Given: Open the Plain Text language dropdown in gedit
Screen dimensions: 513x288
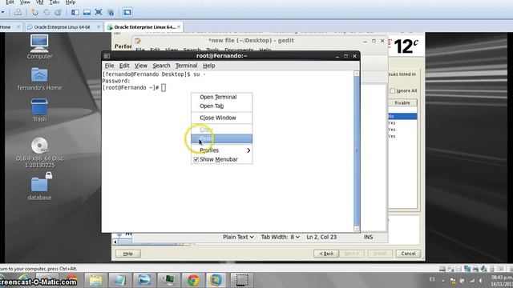Looking at the screenshot, I should coord(238,237).
